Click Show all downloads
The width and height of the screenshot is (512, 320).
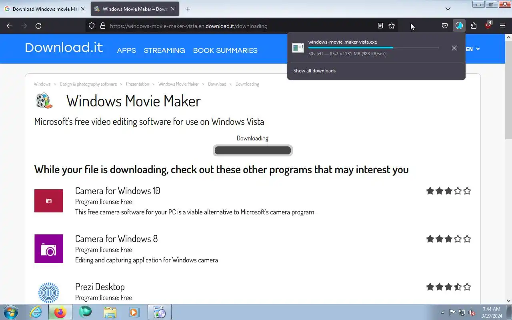(314, 71)
